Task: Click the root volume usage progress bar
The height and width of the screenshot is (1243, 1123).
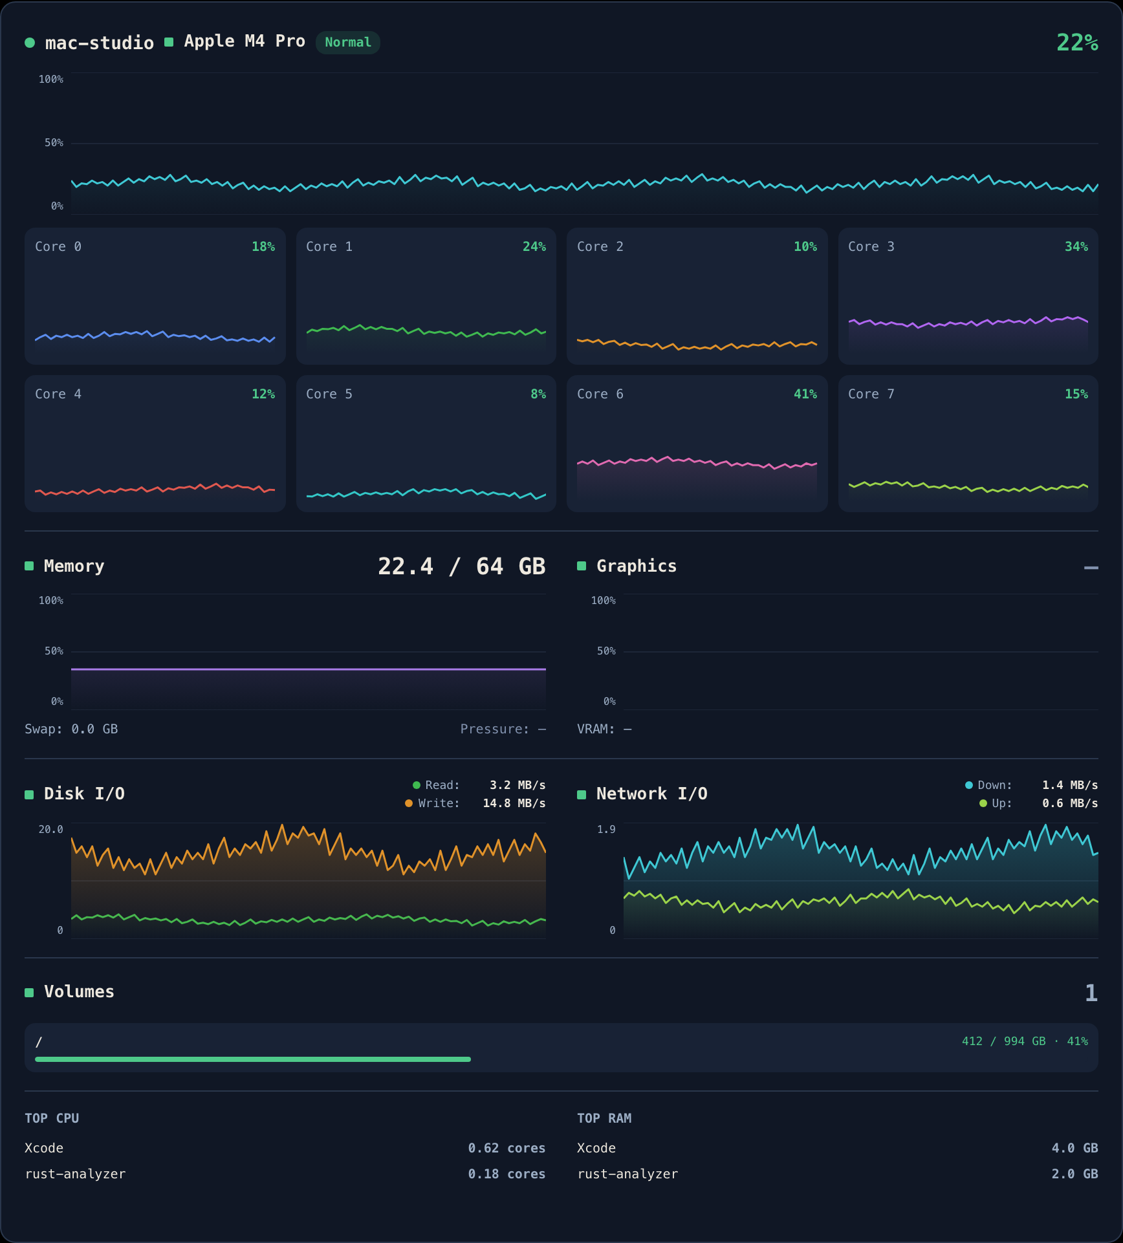Action: coord(561,1059)
